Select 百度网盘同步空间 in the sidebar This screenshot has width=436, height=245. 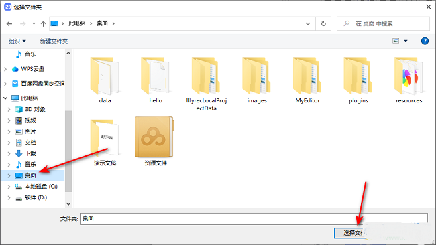(x=38, y=83)
